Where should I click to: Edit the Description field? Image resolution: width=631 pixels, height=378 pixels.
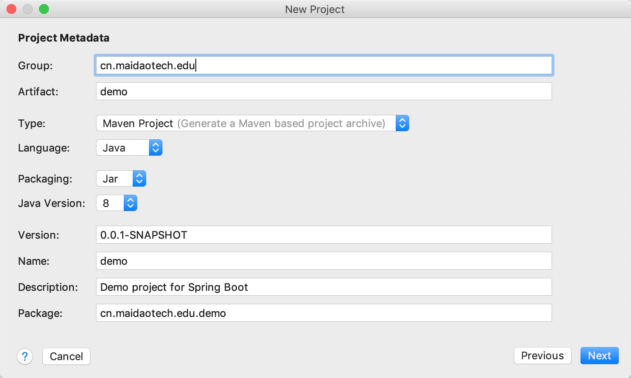(x=324, y=287)
